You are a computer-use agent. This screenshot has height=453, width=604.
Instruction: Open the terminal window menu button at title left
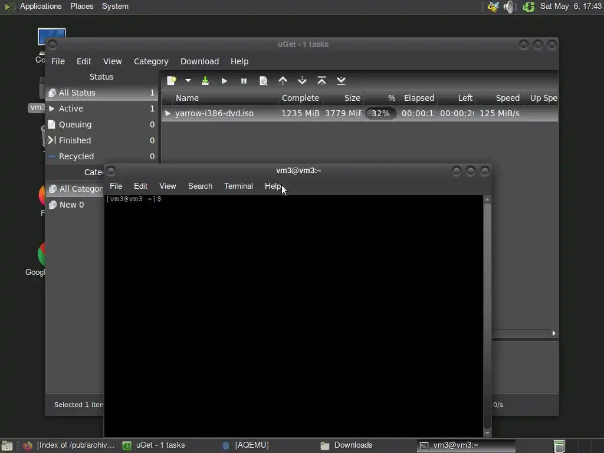(x=111, y=171)
